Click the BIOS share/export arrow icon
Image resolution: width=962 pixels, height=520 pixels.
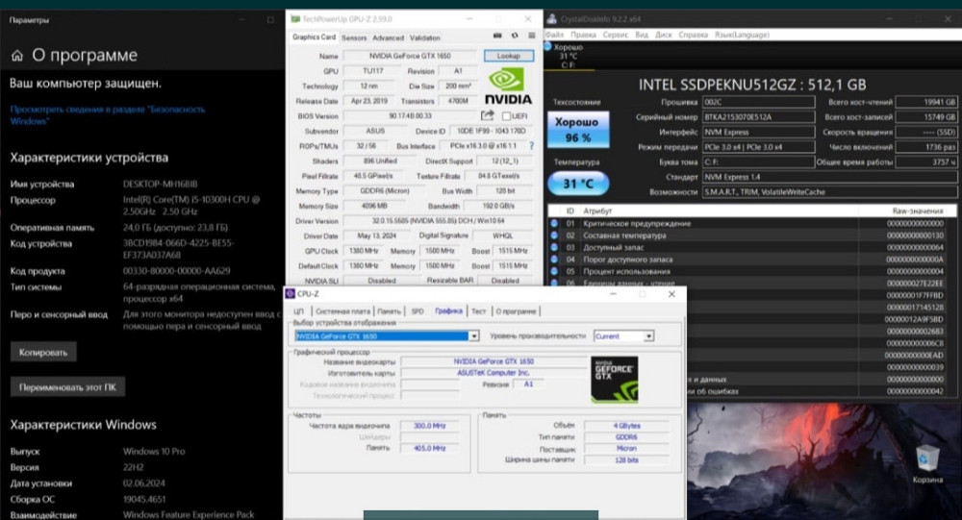click(x=488, y=116)
